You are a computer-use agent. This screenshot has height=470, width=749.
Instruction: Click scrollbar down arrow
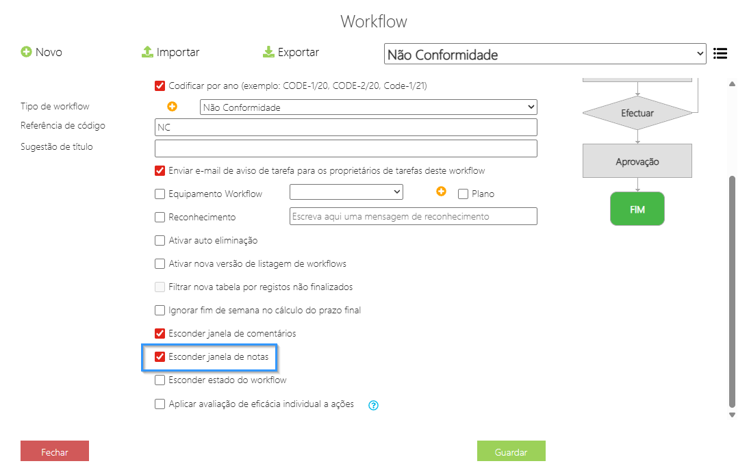[732, 415]
